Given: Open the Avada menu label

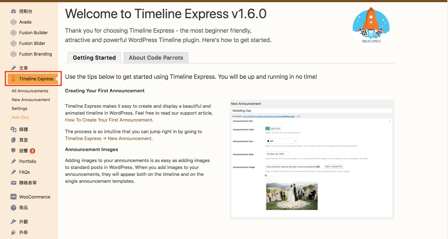Looking at the screenshot, I should 25,22.
